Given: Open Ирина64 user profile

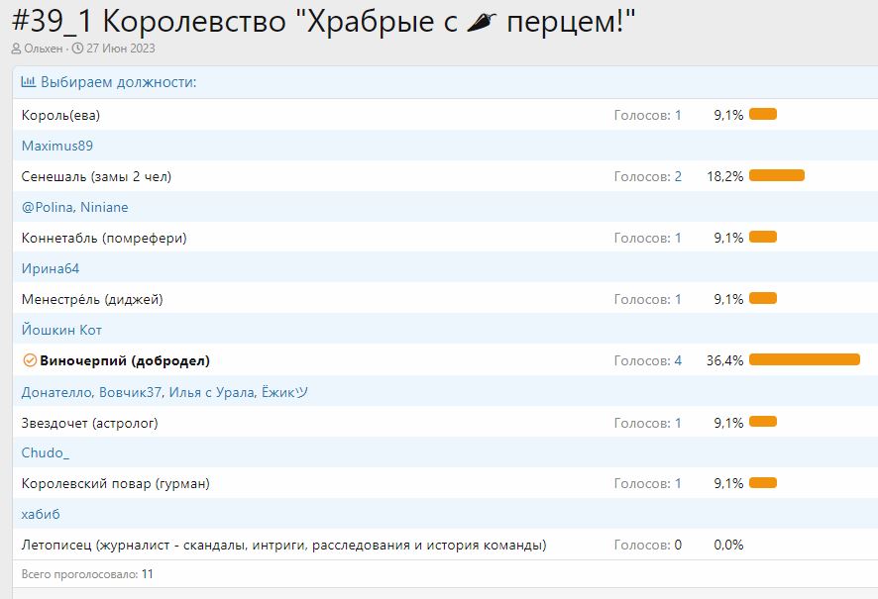Looking at the screenshot, I should (50, 267).
